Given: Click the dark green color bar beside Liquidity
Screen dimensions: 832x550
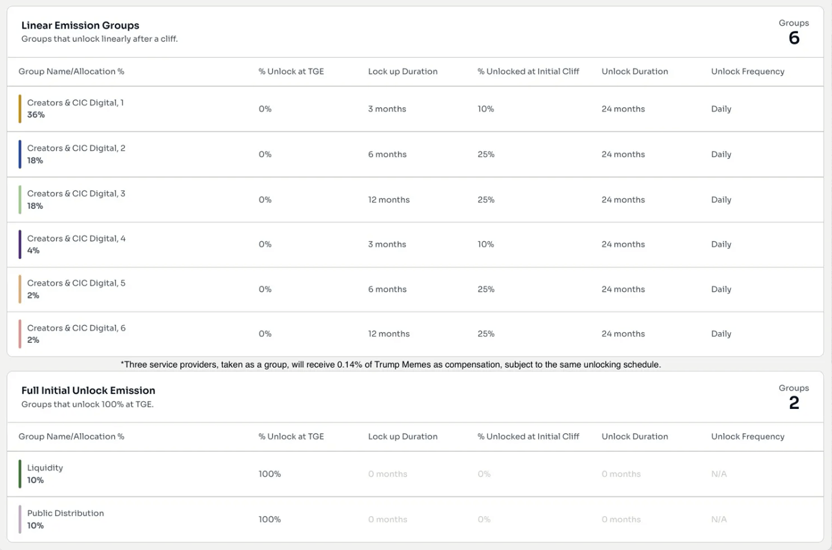Looking at the screenshot, I should (20, 474).
